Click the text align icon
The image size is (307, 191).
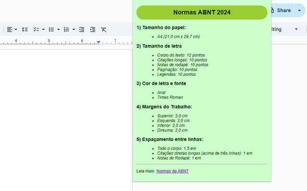point(10,30)
